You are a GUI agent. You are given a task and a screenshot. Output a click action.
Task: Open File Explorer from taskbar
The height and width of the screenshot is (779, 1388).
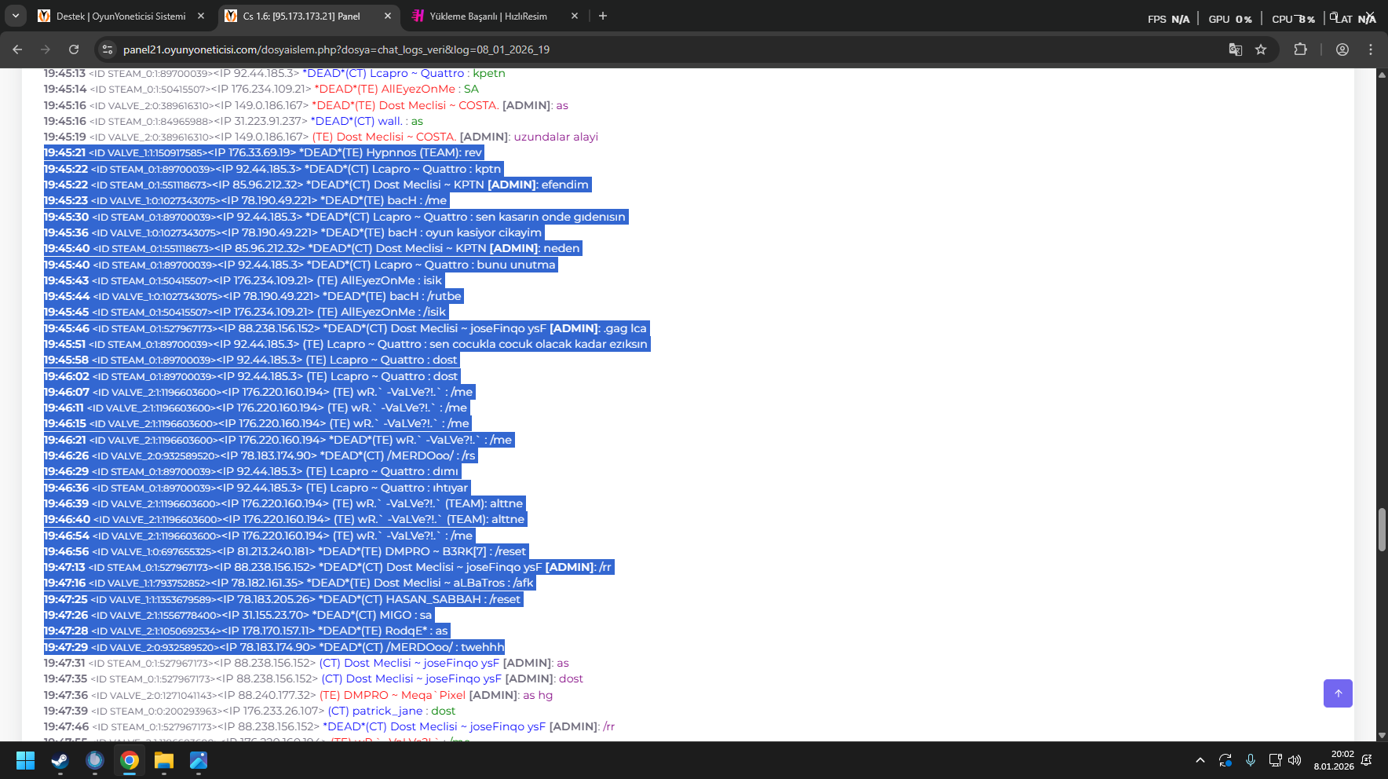[163, 760]
